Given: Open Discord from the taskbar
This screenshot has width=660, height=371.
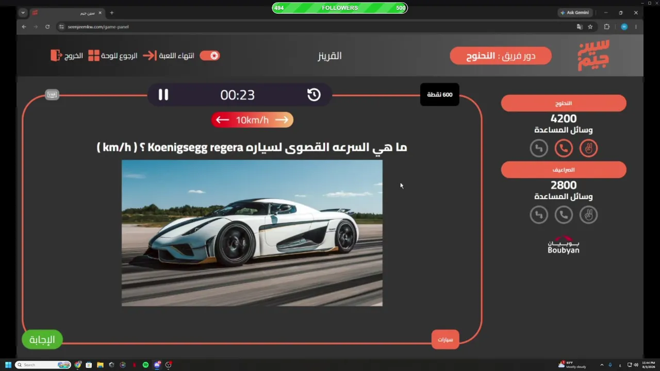Looking at the screenshot, I should (157, 365).
